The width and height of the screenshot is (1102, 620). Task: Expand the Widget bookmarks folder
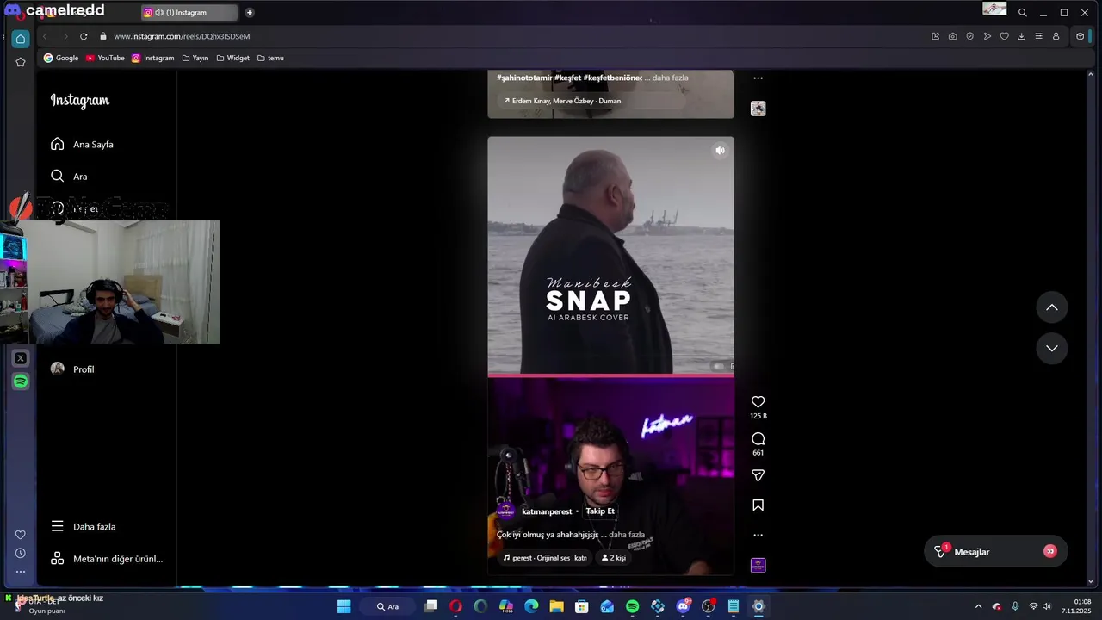232,58
